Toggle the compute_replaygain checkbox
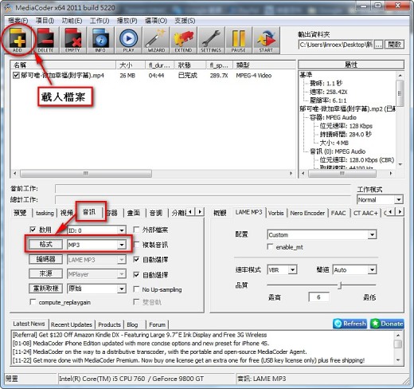The width and height of the screenshot is (414, 389). coord(33,302)
